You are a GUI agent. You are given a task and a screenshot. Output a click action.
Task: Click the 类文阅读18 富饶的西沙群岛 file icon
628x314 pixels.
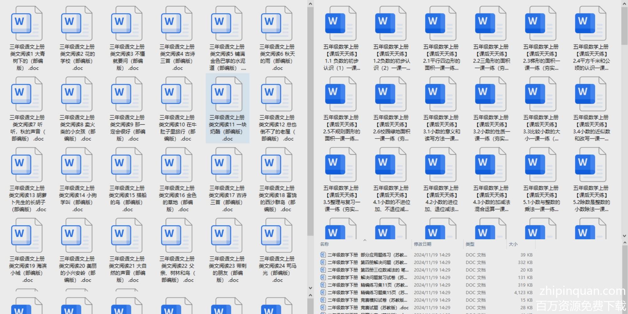point(276,165)
